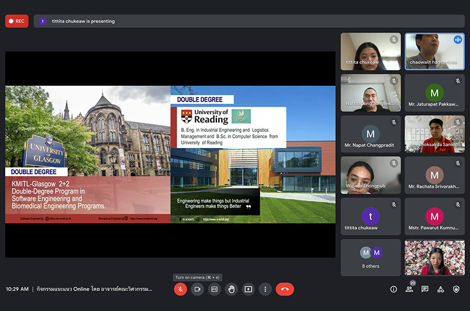Select Mstr. Pawarut Kumnu tile
470x311 pixels.
(435, 216)
